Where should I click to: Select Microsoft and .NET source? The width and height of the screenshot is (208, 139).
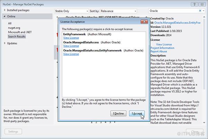pyautogui.click(x=20, y=32)
